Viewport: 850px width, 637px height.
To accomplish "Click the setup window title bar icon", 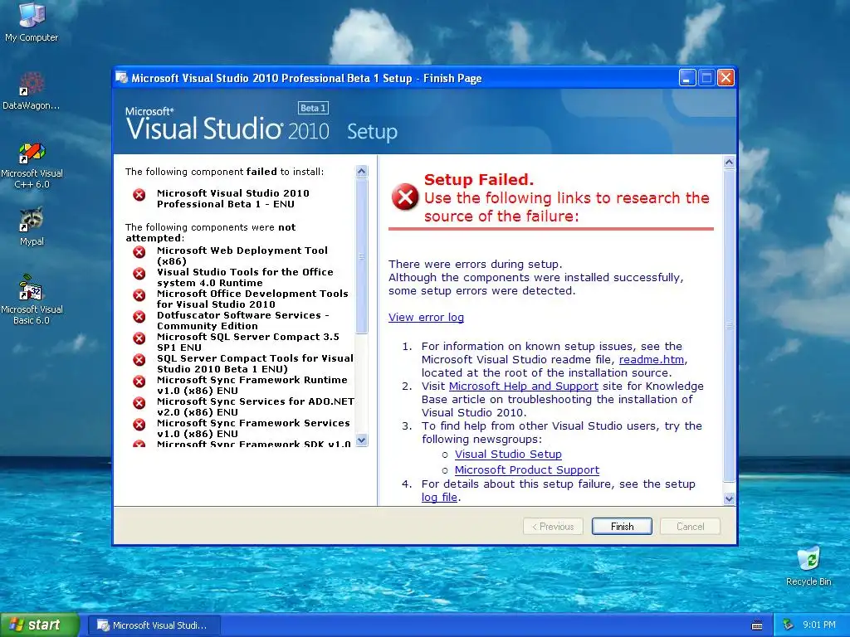I will (x=122, y=78).
